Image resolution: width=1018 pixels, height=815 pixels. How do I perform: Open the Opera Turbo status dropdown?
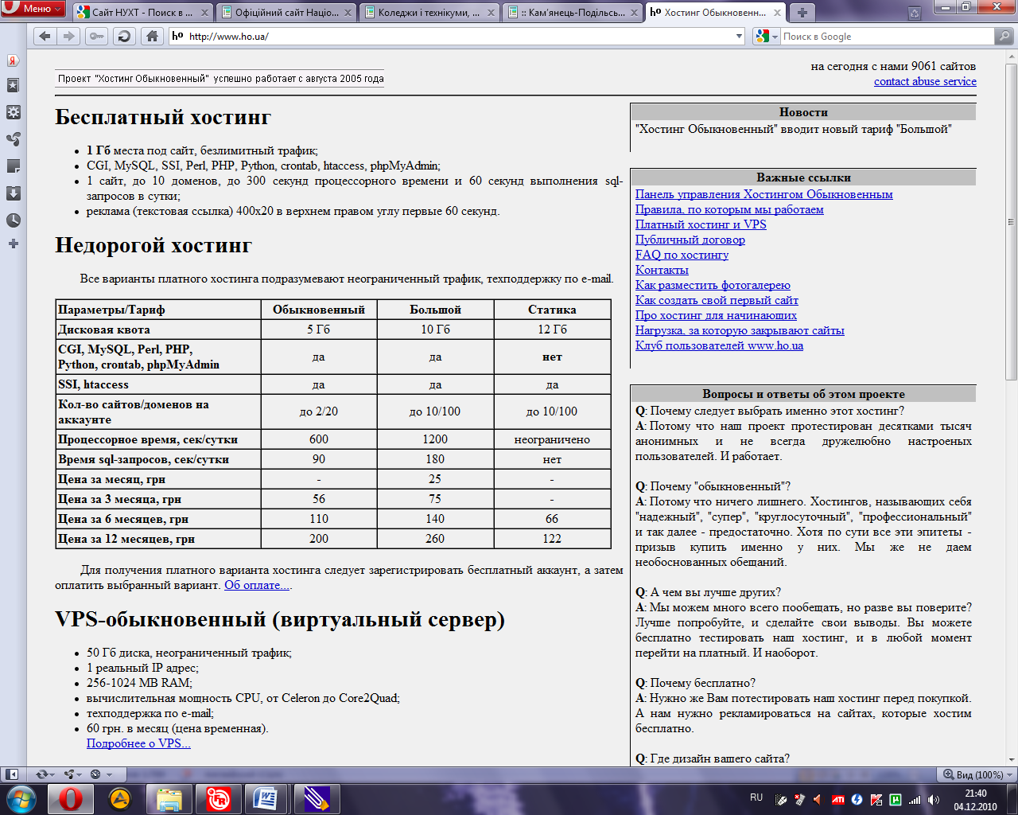tap(100, 774)
